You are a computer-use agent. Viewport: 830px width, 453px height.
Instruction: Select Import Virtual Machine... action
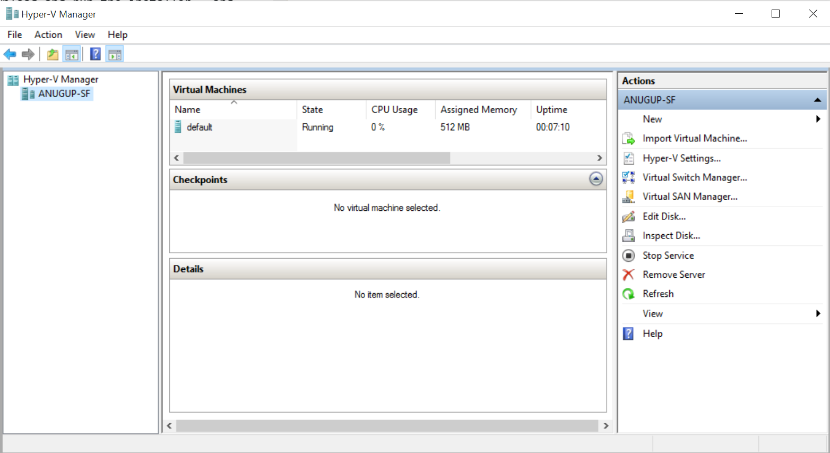[x=695, y=139]
